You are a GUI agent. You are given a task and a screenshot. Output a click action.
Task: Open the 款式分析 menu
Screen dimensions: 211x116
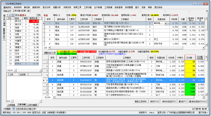(x=47, y=7)
